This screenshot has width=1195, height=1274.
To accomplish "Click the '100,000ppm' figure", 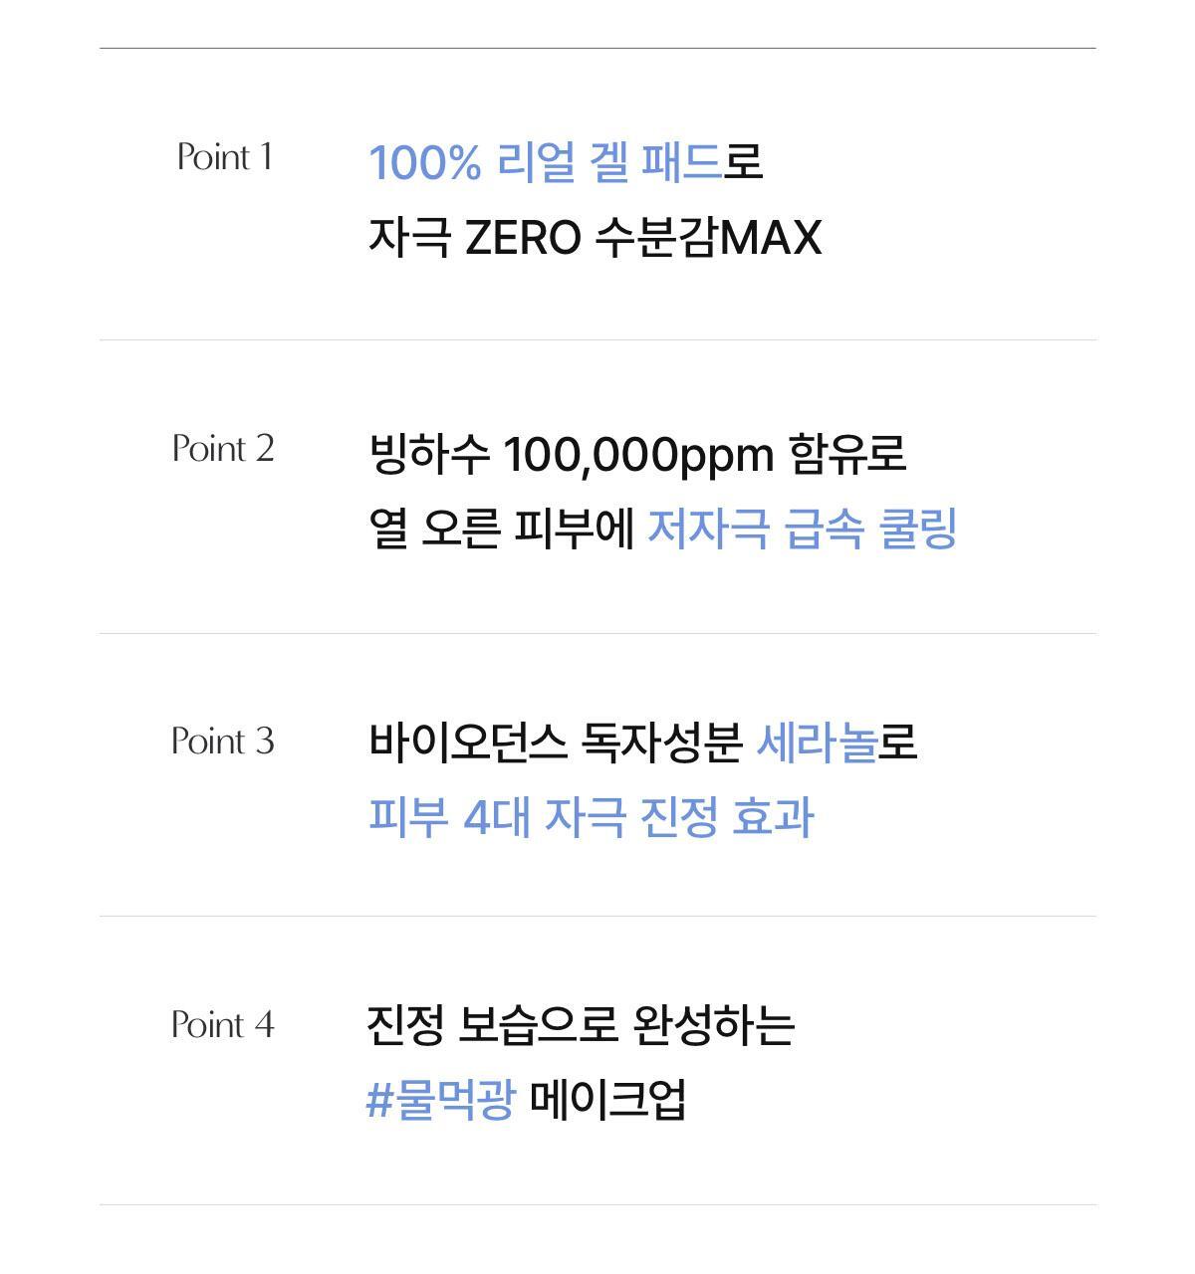I will pyautogui.click(x=638, y=455).
